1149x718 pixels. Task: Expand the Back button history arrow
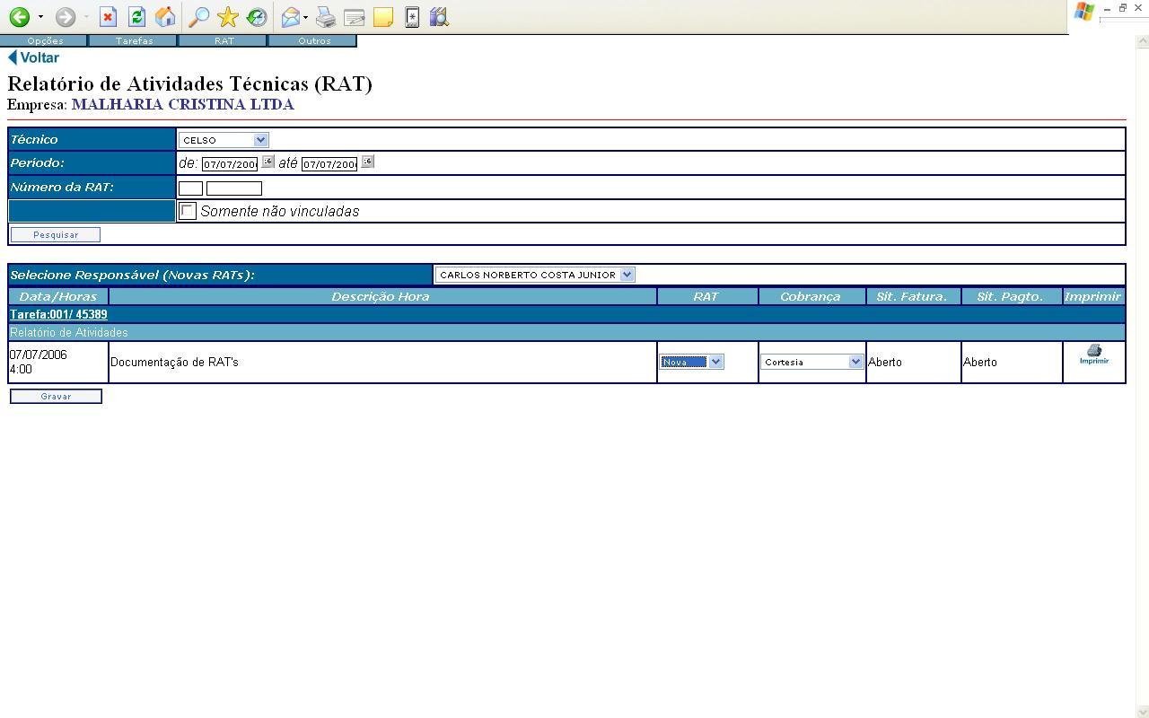[x=40, y=17]
